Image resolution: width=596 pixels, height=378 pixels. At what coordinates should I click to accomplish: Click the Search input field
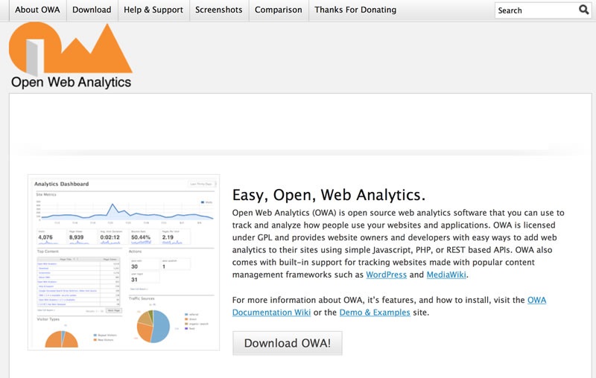[536, 10]
